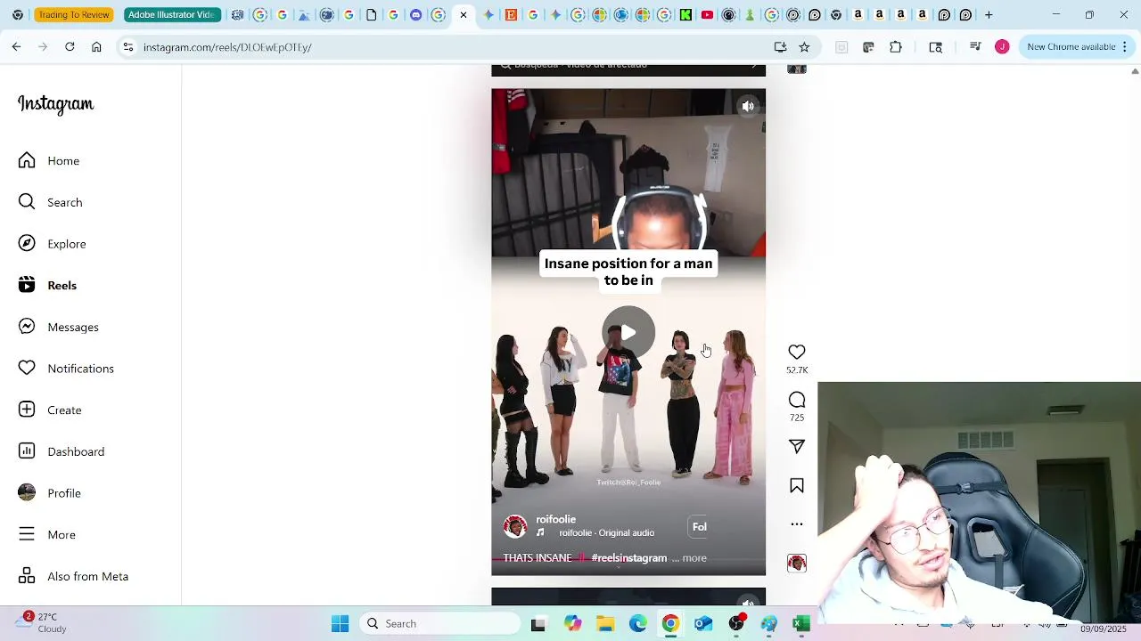Viewport: 1141px width, 641px height.
Task: Bookmark this page with the star
Action: click(804, 47)
